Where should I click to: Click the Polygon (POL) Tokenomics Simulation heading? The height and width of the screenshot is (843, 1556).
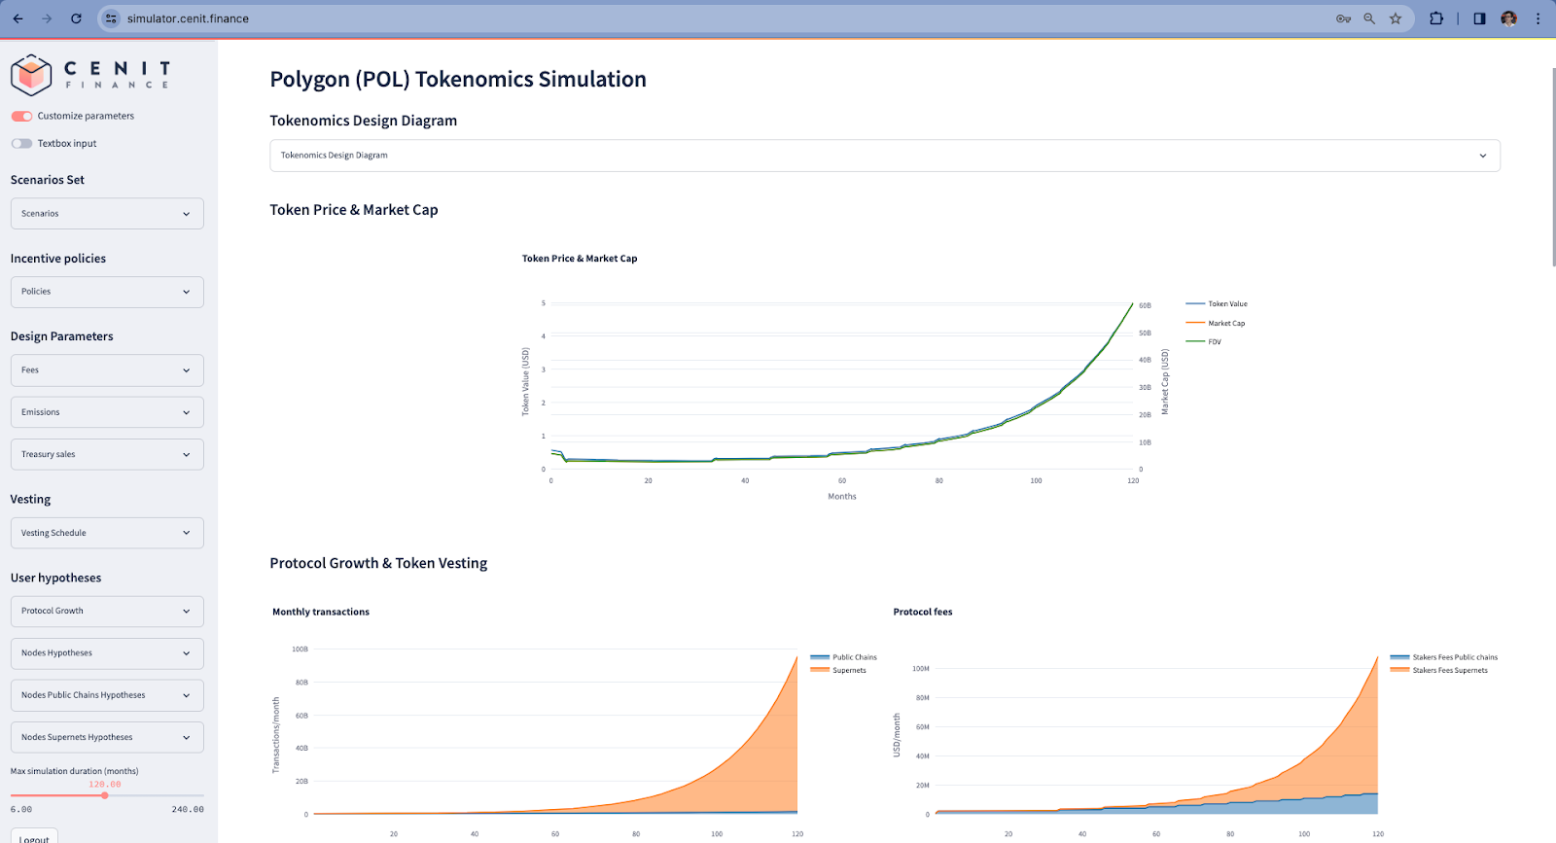coord(458,80)
